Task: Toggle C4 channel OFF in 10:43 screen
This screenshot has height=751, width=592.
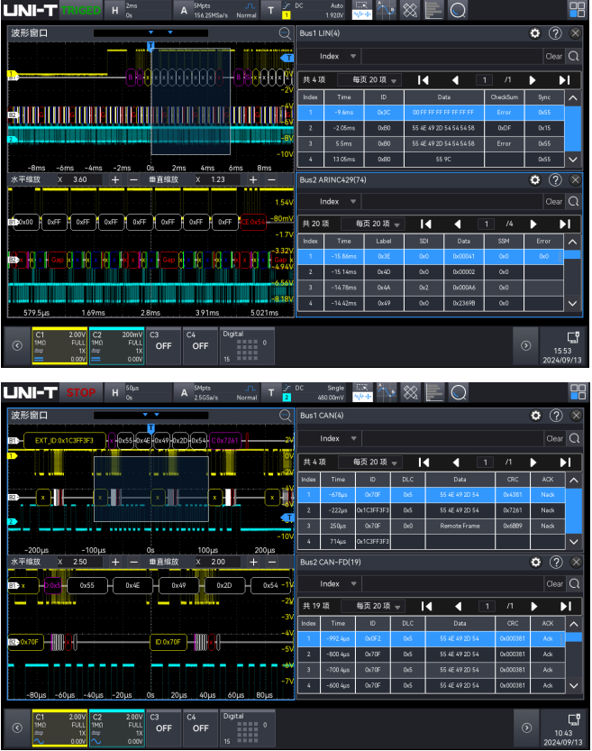Action: [x=200, y=728]
